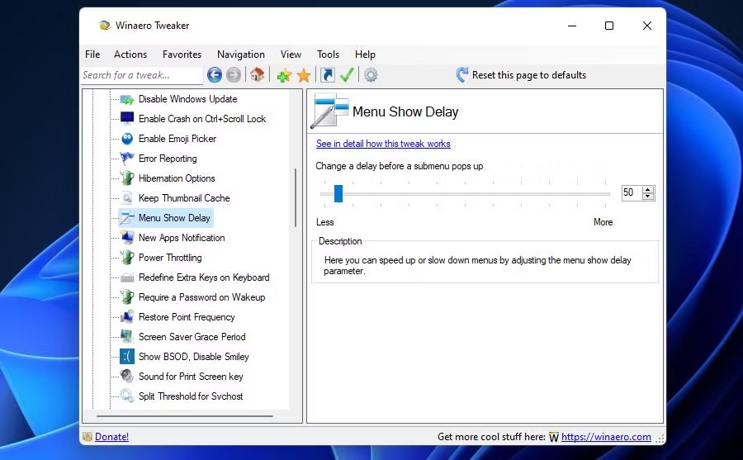This screenshot has width=743, height=460.
Task: Click the blue Back navigation arrow
Action: (x=215, y=75)
